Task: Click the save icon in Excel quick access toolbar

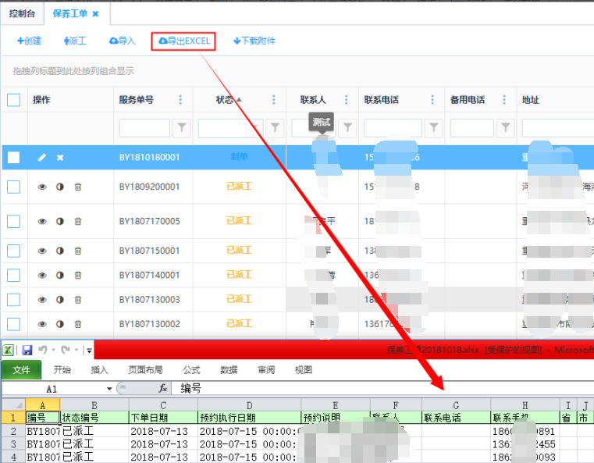Action: point(27,351)
